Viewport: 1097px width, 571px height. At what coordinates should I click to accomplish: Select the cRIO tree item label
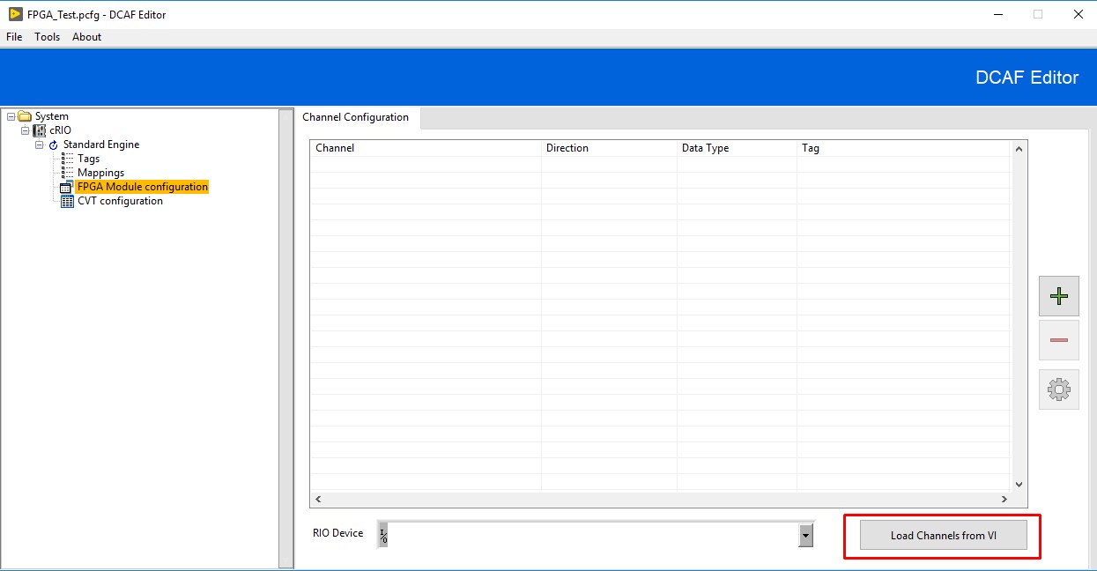pyautogui.click(x=60, y=130)
